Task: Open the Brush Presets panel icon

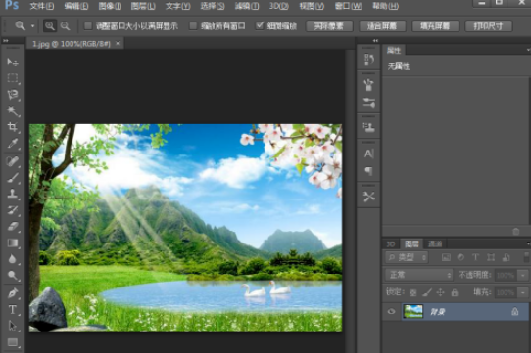Action: 368,85
